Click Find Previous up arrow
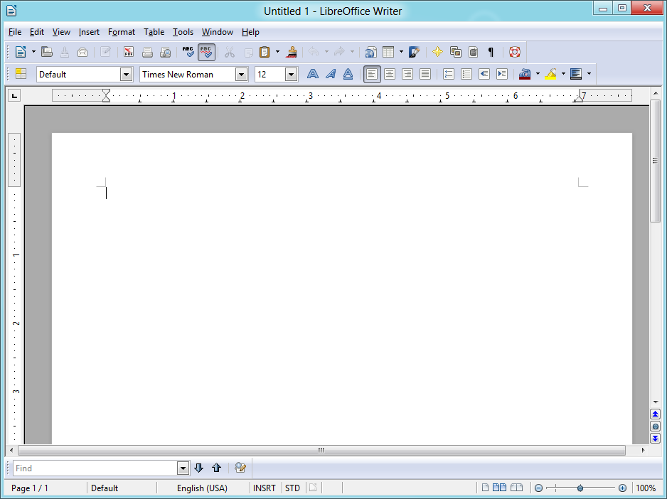This screenshot has width=667, height=499. (216, 468)
